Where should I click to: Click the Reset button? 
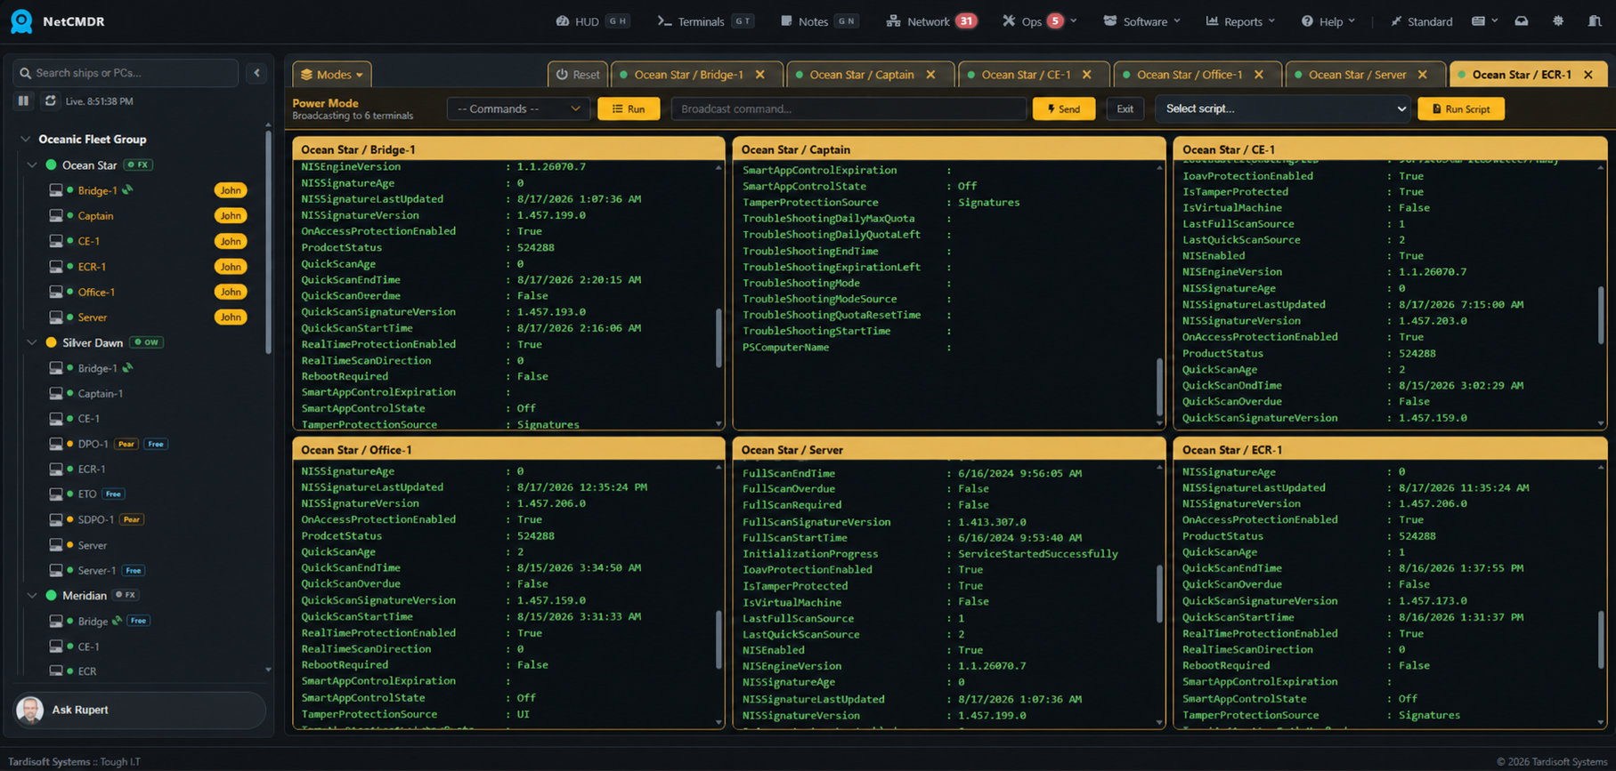[578, 75]
